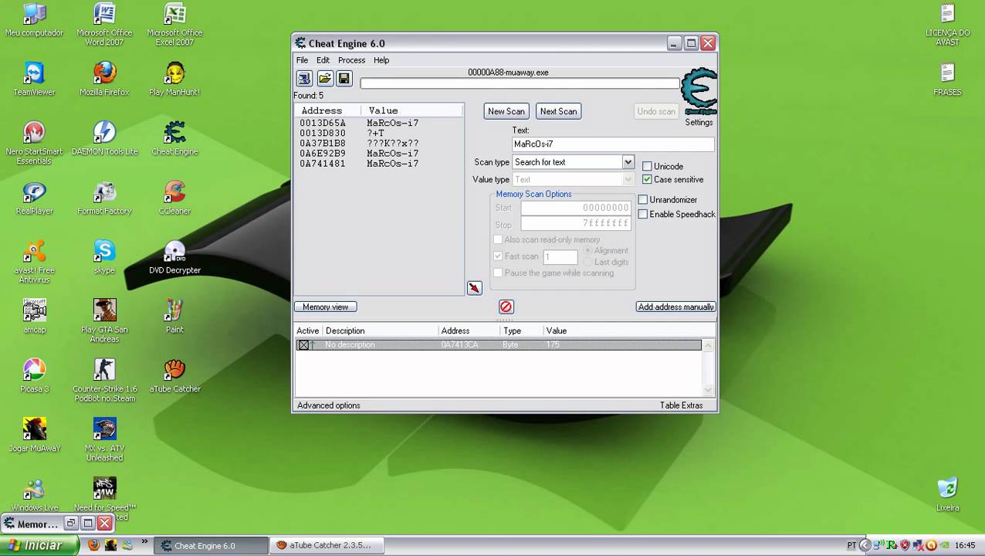Image resolution: width=985 pixels, height=556 pixels.
Task: Select address 0013D65A in results list
Action: tap(378, 123)
